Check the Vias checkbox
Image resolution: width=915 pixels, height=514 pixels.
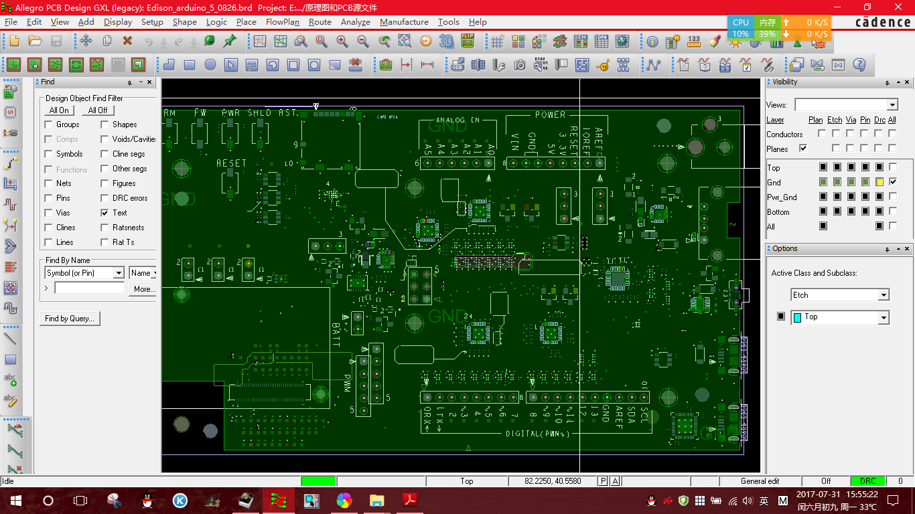pos(48,213)
